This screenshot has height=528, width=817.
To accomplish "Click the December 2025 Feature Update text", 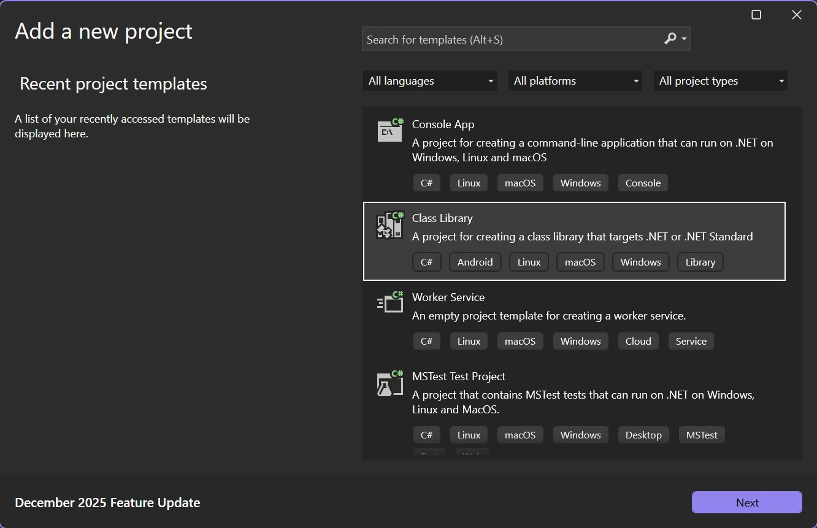I will pos(107,503).
